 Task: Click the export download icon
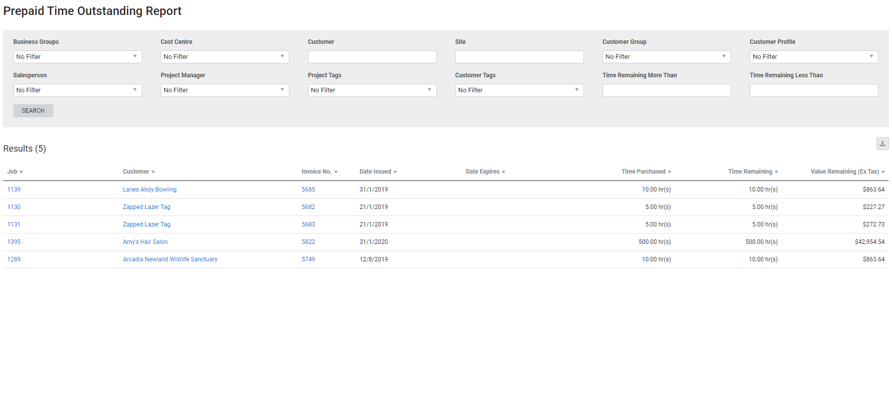[x=882, y=144]
